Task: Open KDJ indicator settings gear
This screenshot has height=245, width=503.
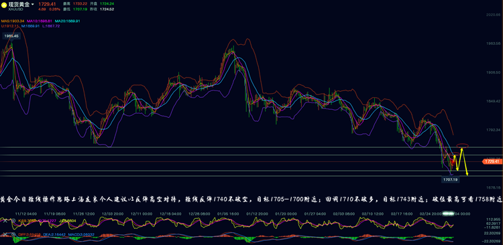Action: 13,220
